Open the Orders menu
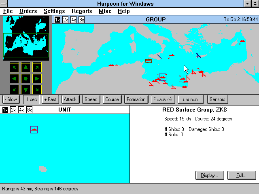Viewport: 259px width, 194px height. (x=28, y=11)
